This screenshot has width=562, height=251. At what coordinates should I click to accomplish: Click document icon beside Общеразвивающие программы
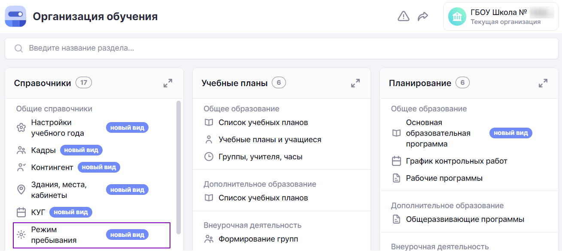click(x=396, y=219)
